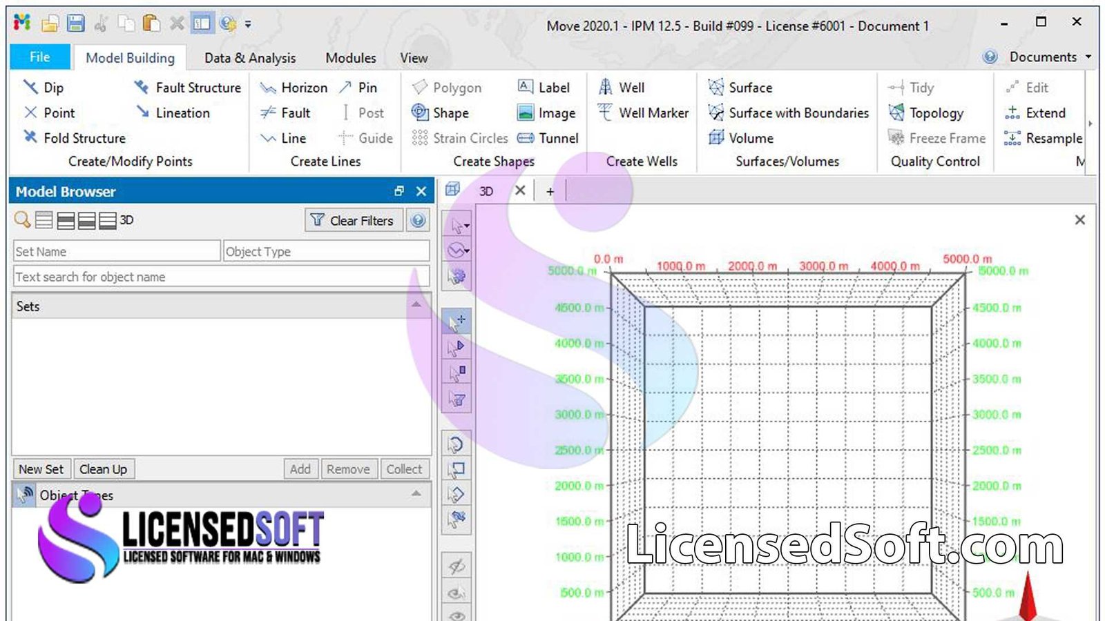This screenshot has height=621, width=1105.
Task: Close the 3D view tab
Action: tap(521, 190)
